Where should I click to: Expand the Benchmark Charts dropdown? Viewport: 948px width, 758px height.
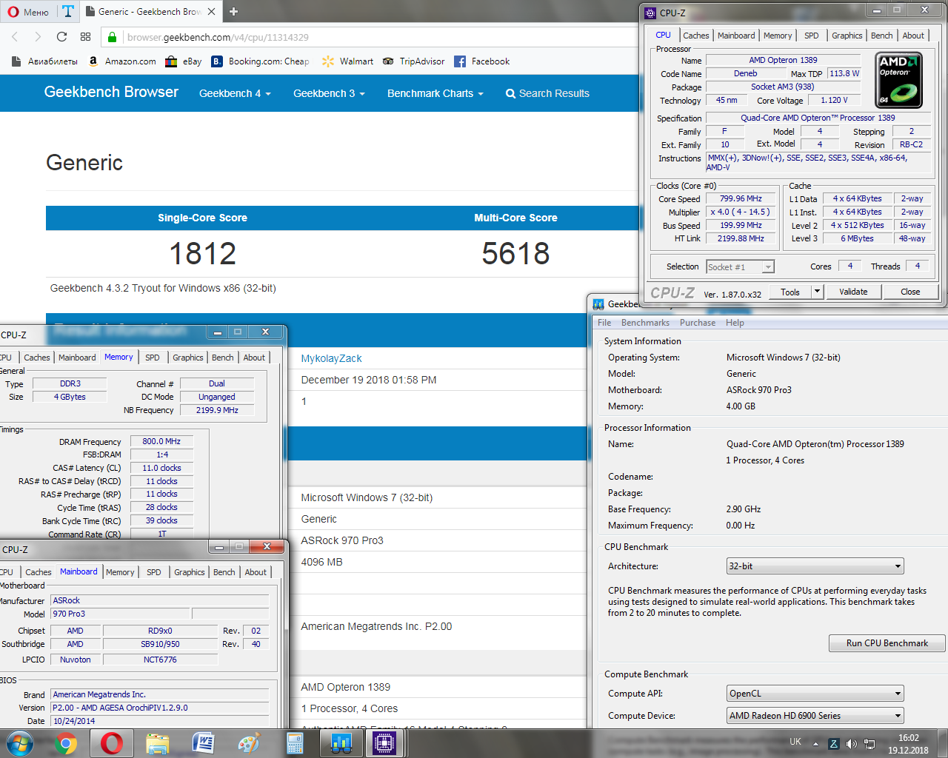pos(435,93)
